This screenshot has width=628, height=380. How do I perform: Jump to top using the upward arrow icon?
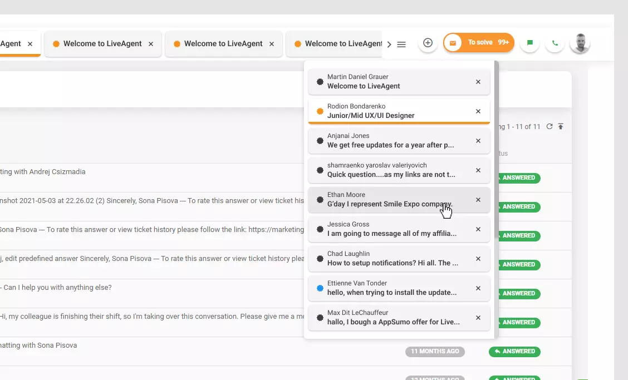561,126
